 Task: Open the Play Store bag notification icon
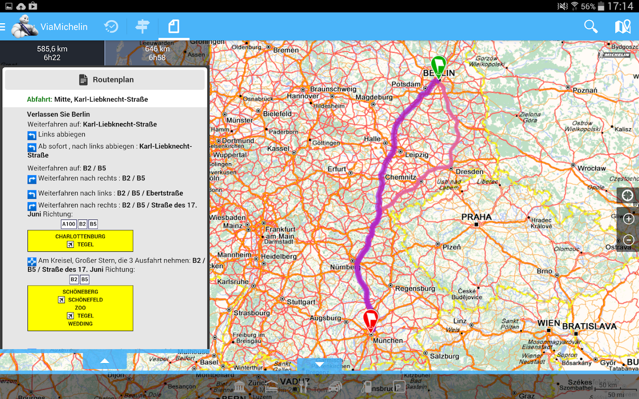[33, 6]
